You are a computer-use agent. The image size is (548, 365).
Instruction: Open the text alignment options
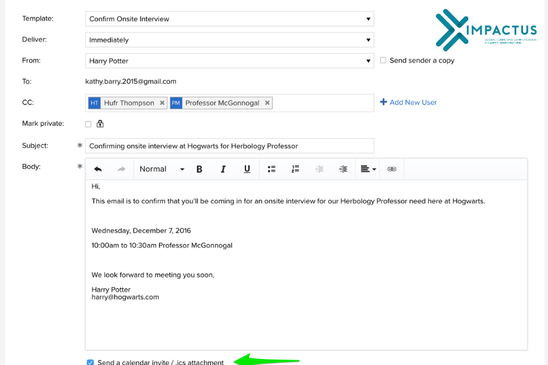tap(368, 169)
